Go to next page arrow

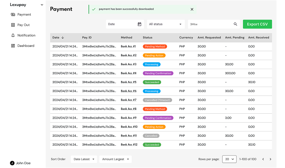coord(270,159)
